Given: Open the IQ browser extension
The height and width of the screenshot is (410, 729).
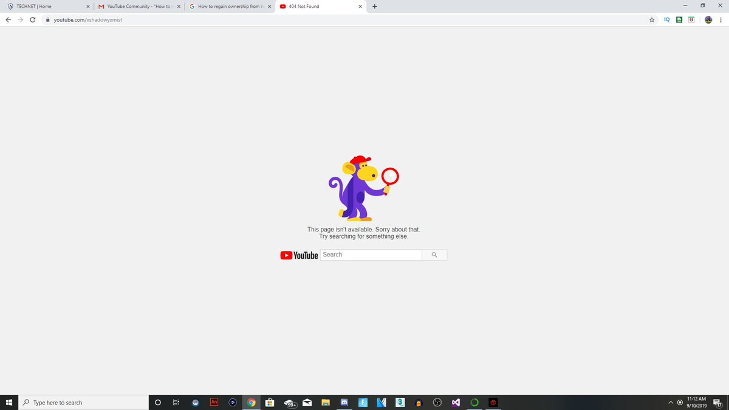Looking at the screenshot, I should click(x=666, y=19).
